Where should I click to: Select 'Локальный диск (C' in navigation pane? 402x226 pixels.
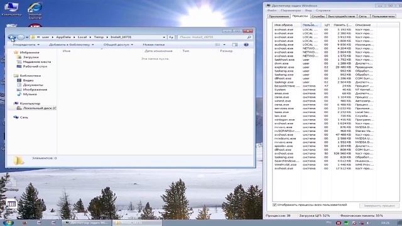tap(40, 108)
